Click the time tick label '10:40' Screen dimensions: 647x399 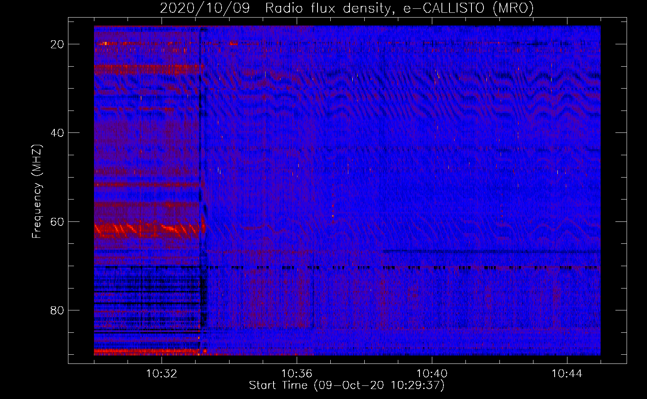point(432,374)
